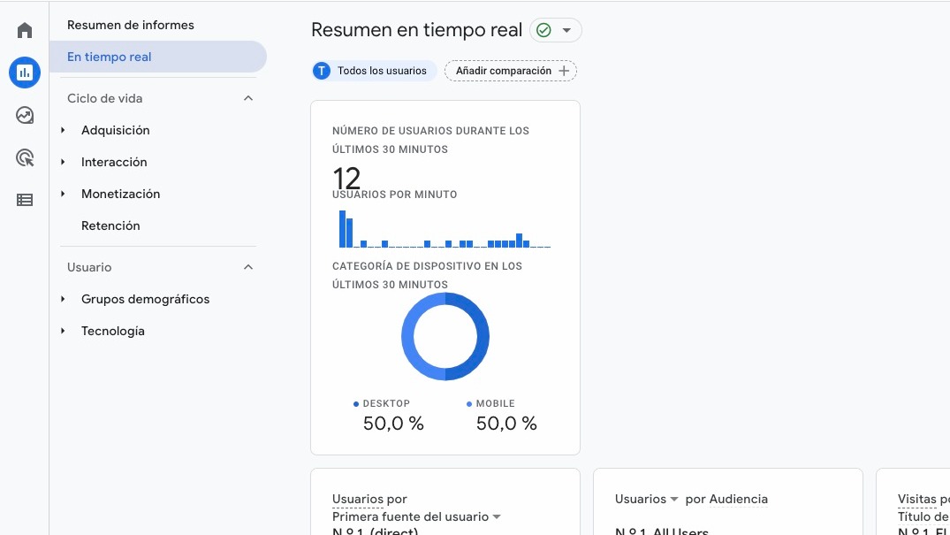Open the Adquisición menu item
The height and width of the screenshot is (535, 950).
coord(115,130)
